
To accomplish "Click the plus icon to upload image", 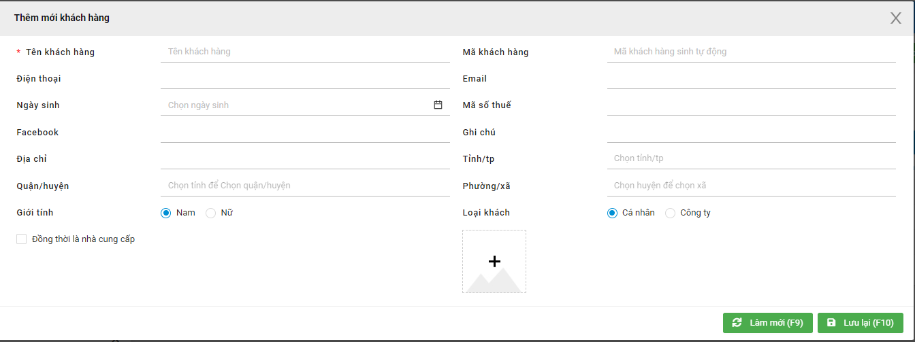I will point(494,261).
